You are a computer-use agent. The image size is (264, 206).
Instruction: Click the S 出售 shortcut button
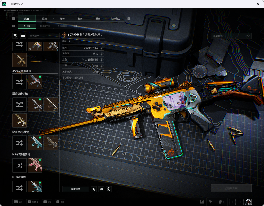47,202
